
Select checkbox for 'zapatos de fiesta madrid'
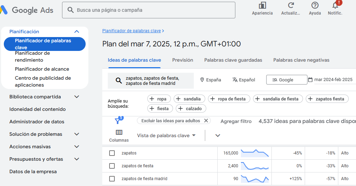coord(112,179)
